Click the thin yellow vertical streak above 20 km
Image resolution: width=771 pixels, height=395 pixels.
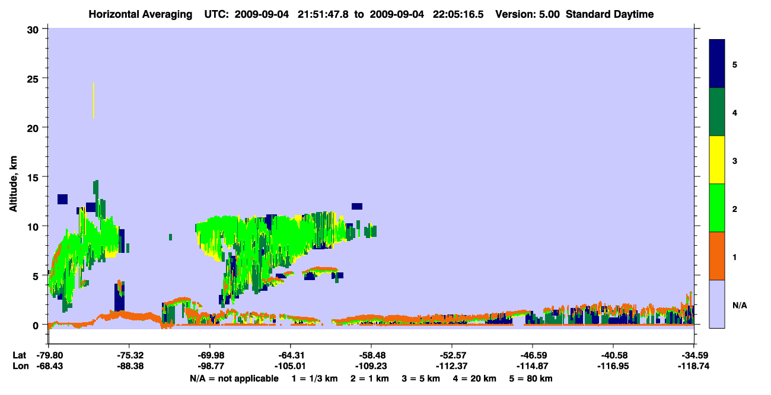(x=94, y=101)
